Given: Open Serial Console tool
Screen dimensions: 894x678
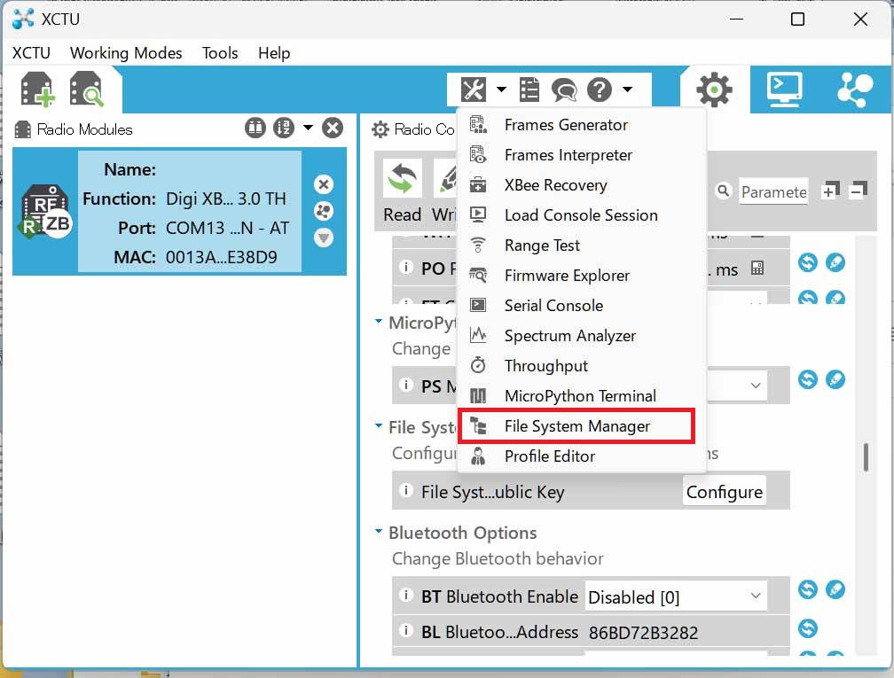Looking at the screenshot, I should click(x=582, y=306).
